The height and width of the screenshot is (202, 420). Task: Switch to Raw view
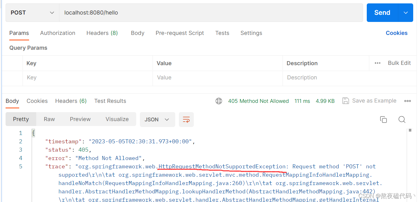49,119
